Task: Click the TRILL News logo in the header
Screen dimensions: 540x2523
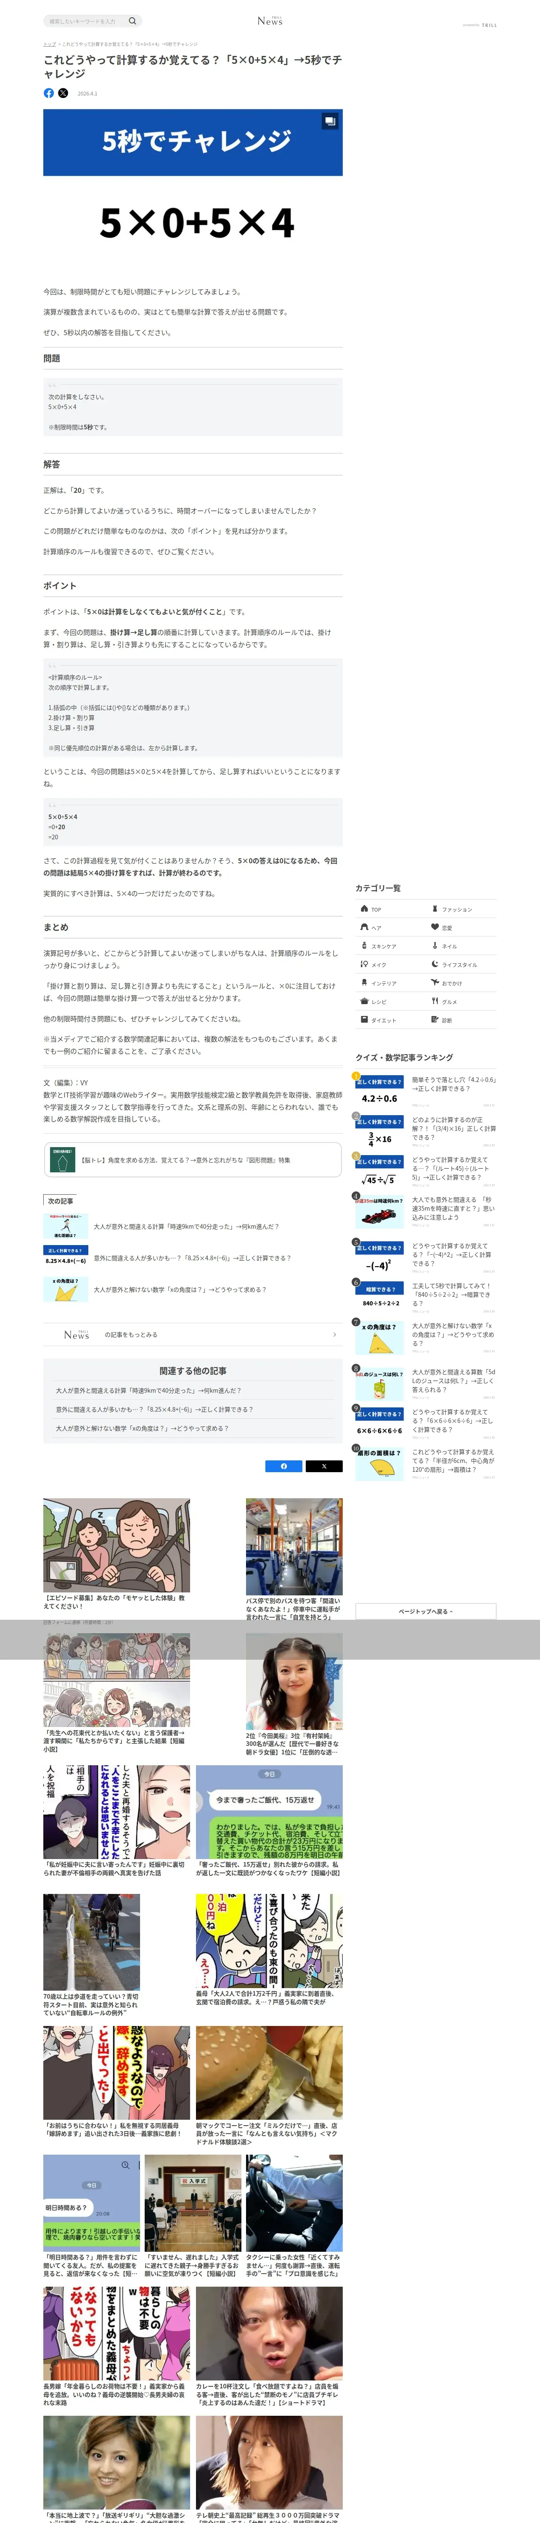Action: tap(270, 21)
